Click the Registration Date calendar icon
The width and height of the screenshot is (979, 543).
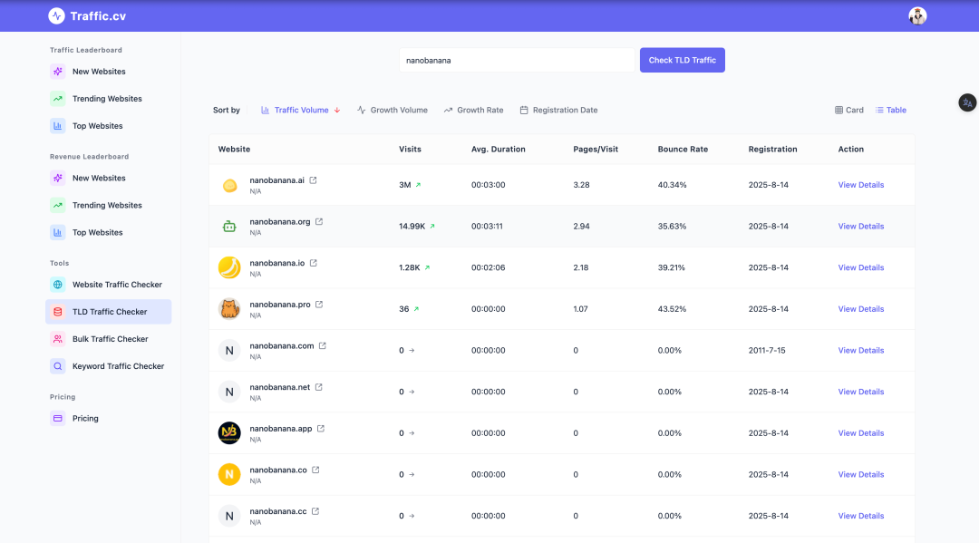pyautogui.click(x=524, y=110)
